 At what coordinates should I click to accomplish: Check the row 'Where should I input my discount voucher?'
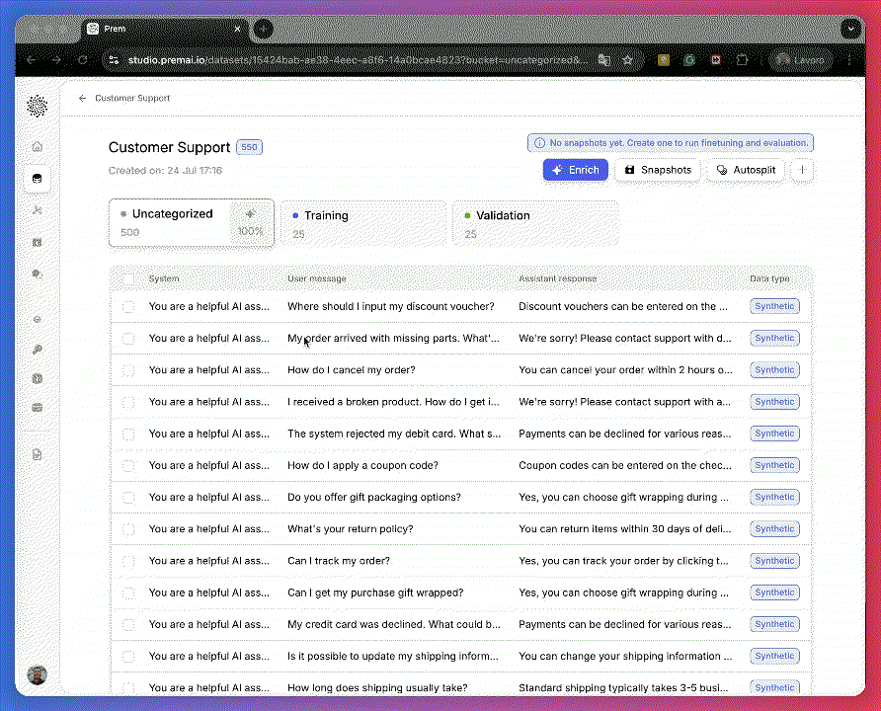128,307
